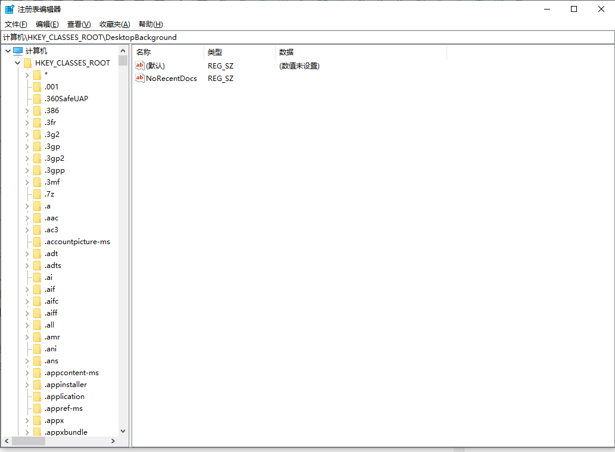This screenshot has width=615, height=452.
Task: Collapse the HKEY_CLASSES_ROOT node
Action: (x=17, y=63)
